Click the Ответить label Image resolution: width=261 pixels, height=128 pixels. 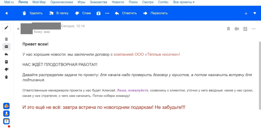coord(129,13)
